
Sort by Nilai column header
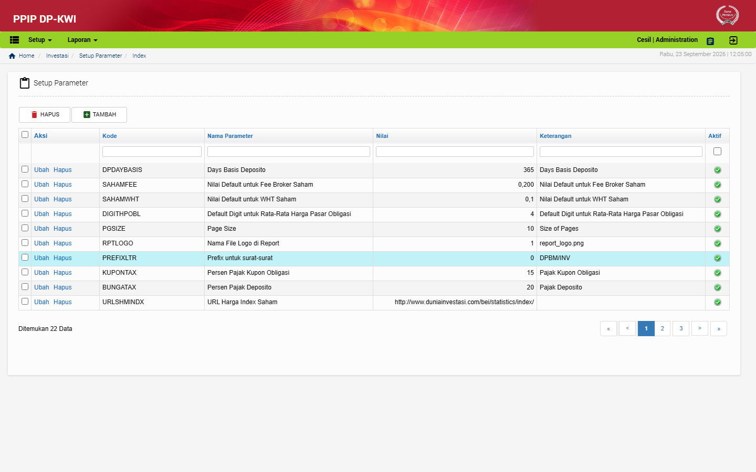(x=382, y=136)
